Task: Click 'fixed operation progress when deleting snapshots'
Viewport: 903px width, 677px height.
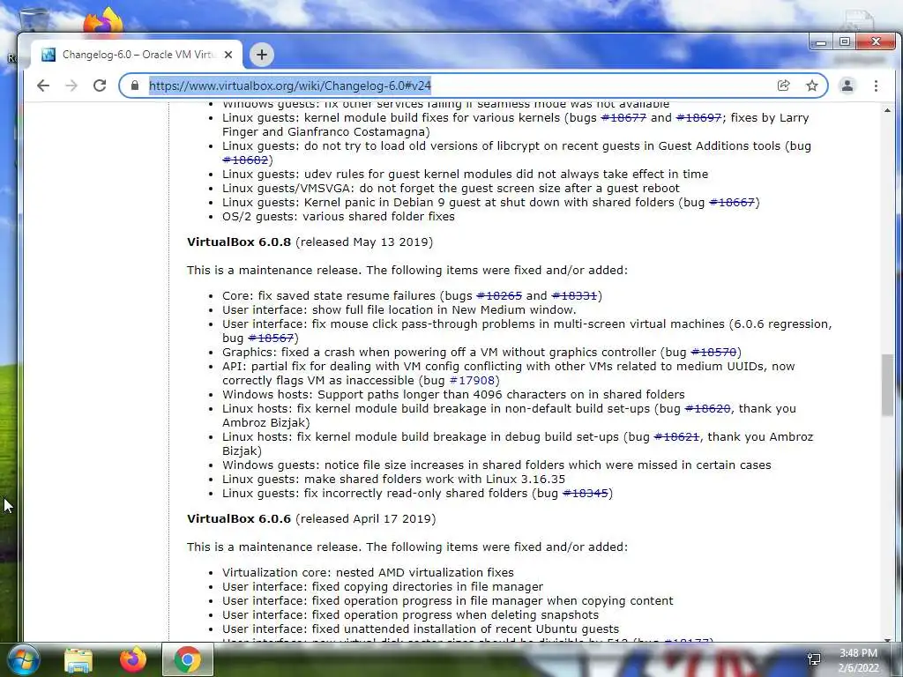Action: [x=455, y=615]
